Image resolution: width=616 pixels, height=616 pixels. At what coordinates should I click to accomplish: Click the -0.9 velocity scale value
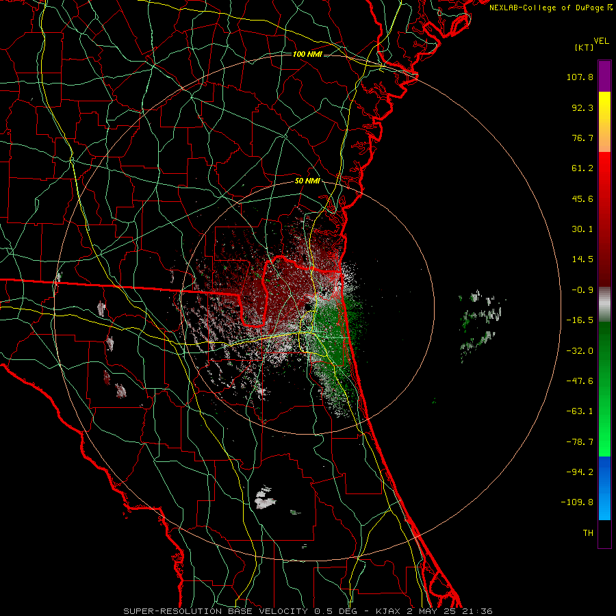pos(582,290)
